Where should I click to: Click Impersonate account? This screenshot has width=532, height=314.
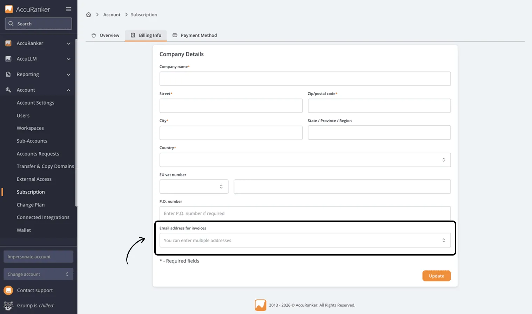[38, 256]
